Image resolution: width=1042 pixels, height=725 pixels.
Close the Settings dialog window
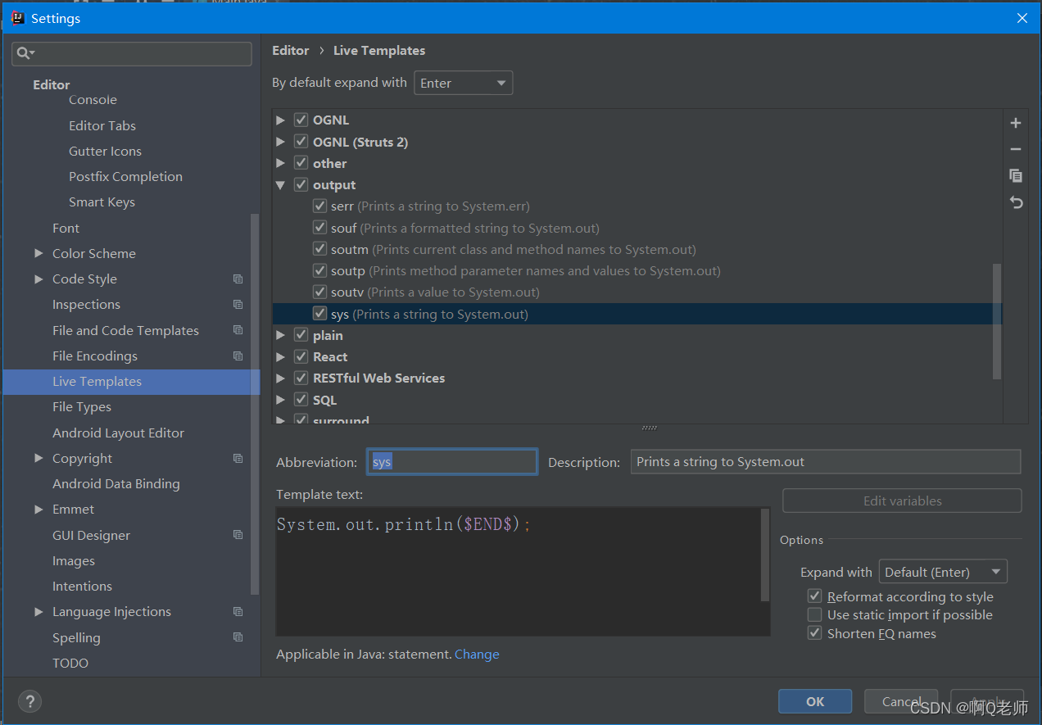pos(1022,18)
